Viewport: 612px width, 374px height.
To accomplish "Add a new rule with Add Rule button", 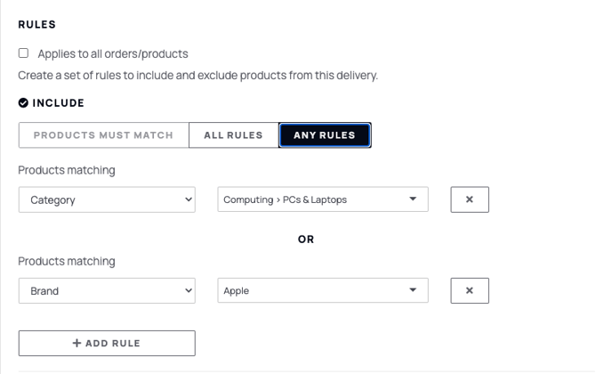I will [x=107, y=343].
